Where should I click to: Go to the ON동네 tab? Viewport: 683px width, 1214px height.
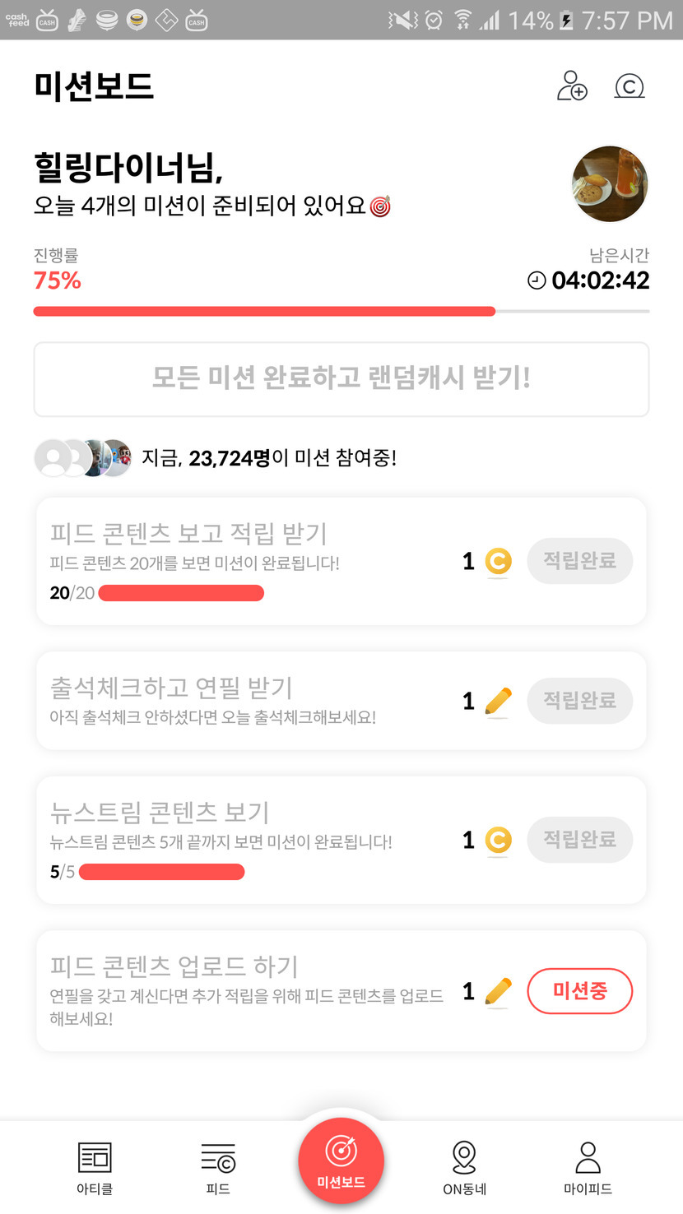[465, 1166]
